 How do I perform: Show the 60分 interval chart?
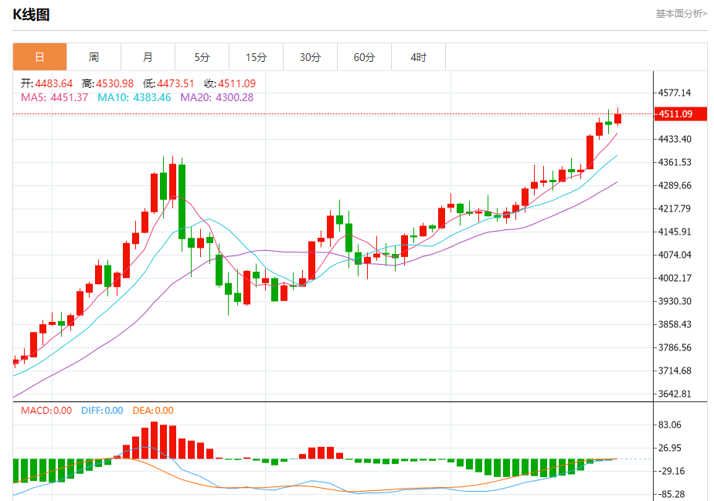coord(364,57)
